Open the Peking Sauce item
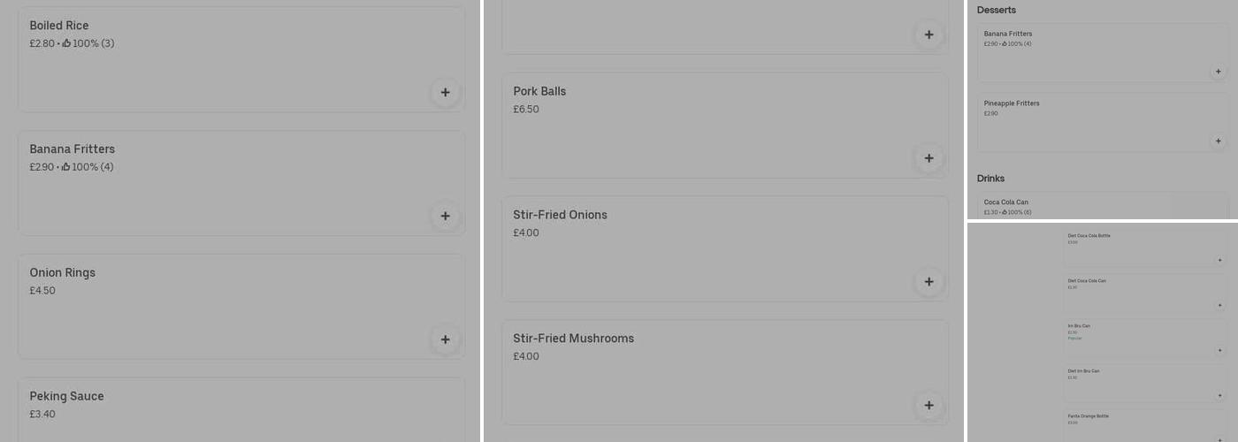Screen dimensions: 1238x442 coord(67,396)
